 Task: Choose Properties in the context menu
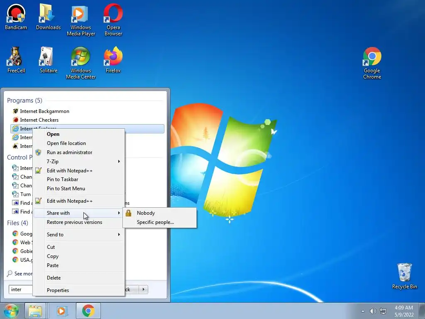(x=78, y=290)
